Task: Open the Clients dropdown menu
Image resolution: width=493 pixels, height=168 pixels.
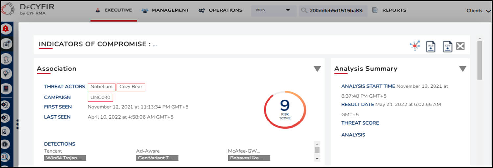Action: point(479,11)
